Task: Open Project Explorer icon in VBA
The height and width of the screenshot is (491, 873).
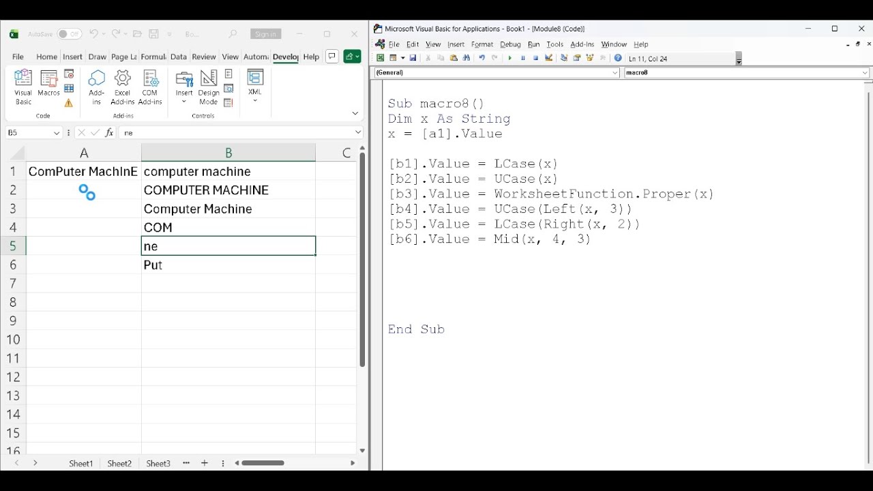Action: (564, 58)
